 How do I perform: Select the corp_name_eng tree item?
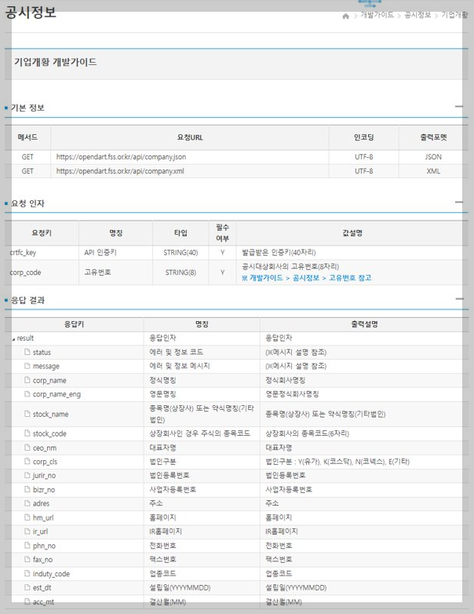click(x=57, y=394)
